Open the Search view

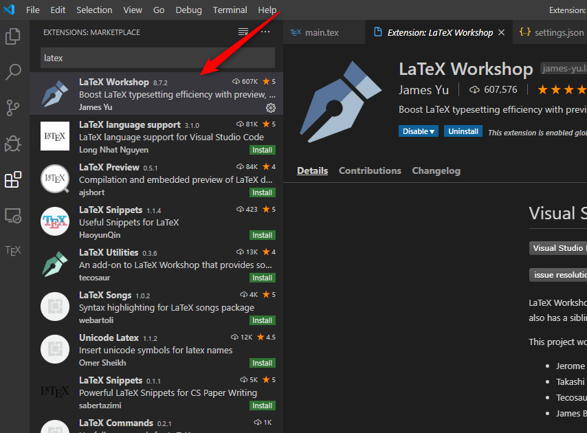coord(12,71)
